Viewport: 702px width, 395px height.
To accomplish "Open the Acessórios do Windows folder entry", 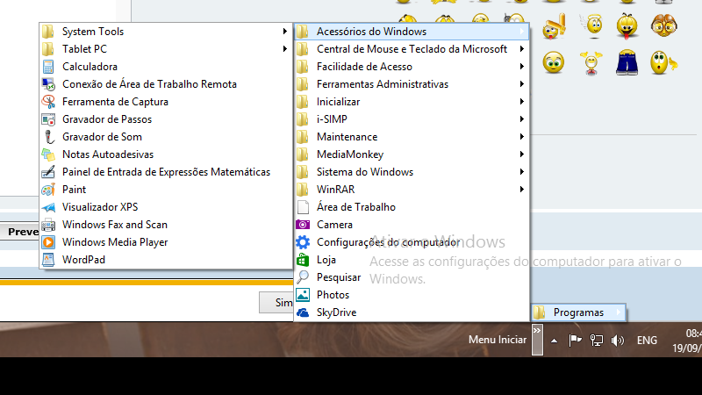I will (x=412, y=32).
